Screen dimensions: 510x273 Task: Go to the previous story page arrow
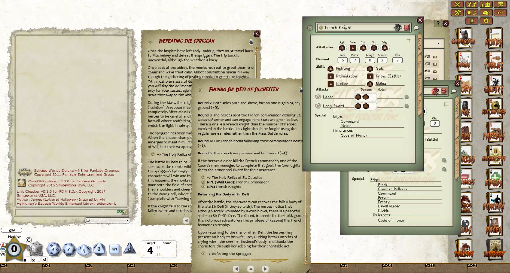click(x=236, y=269)
